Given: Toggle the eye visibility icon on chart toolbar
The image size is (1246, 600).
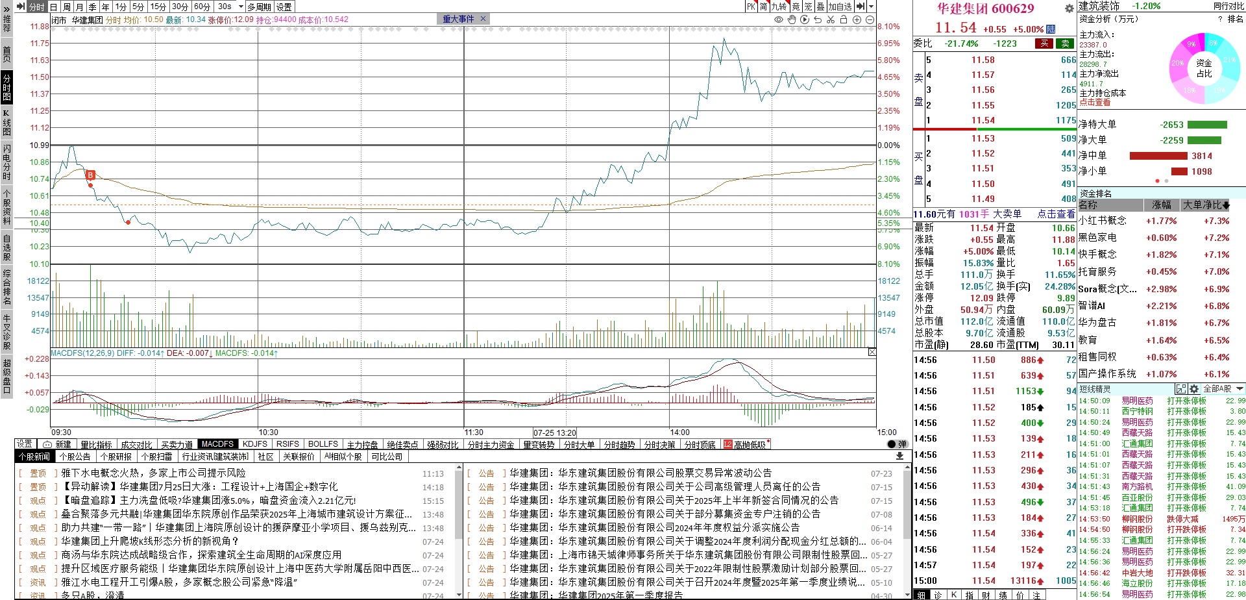Looking at the screenshot, I should [779, 19].
